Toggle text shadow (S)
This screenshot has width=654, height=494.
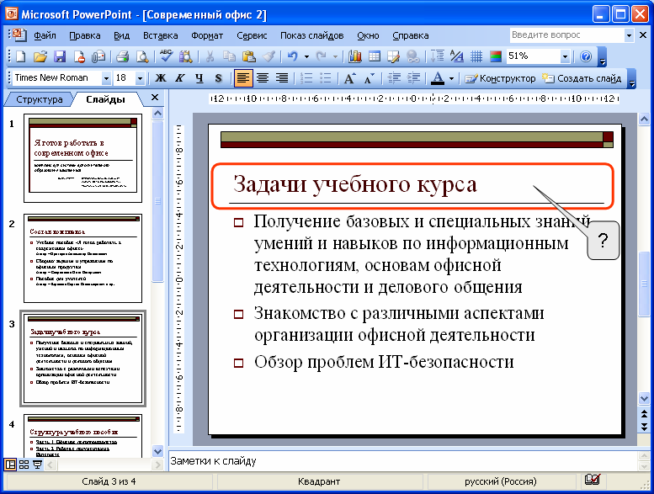[x=219, y=78]
